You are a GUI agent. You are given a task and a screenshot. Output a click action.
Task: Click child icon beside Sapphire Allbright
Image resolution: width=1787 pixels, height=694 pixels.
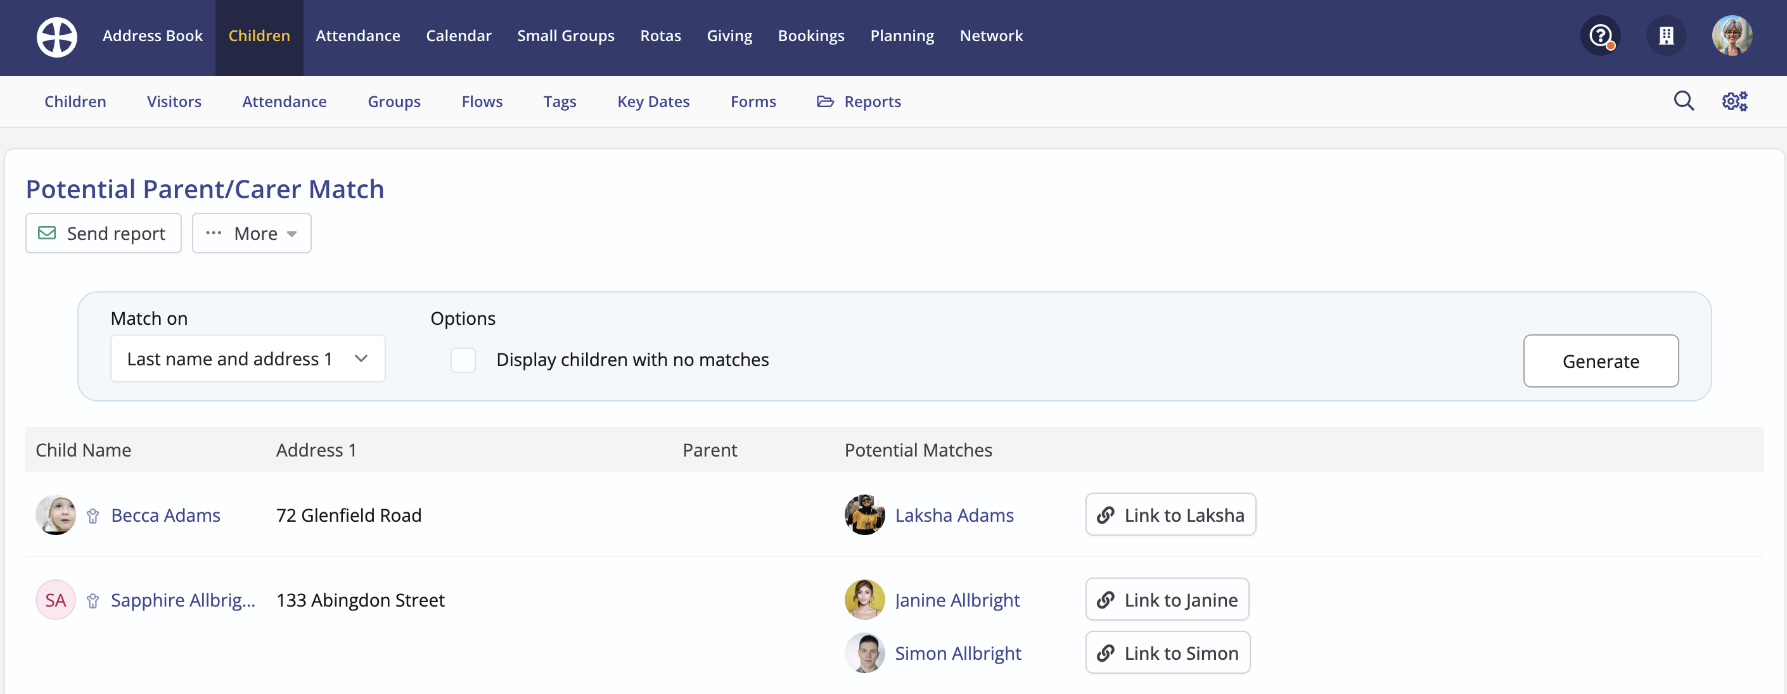coord(93,600)
